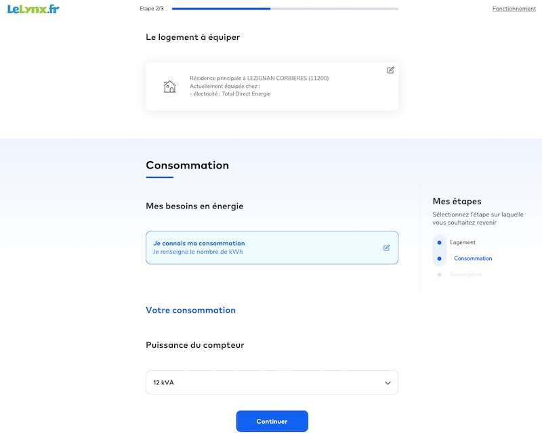Edit the consumption choice pencil icon
The width and height of the screenshot is (542, 448).
386,248
